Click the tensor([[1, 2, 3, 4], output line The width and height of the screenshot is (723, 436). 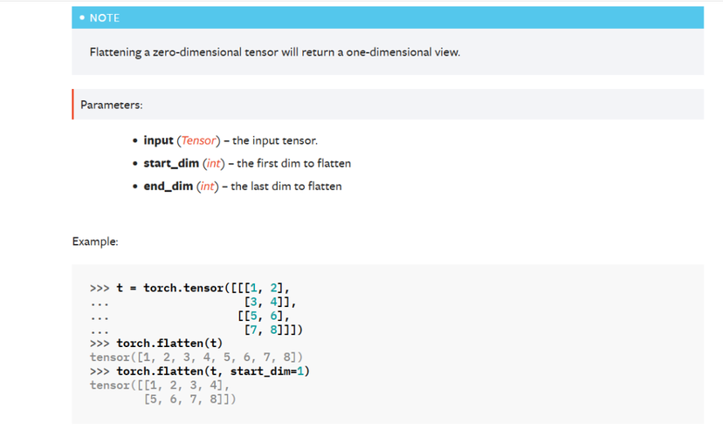pyautogui.click(x=160, y=385)
